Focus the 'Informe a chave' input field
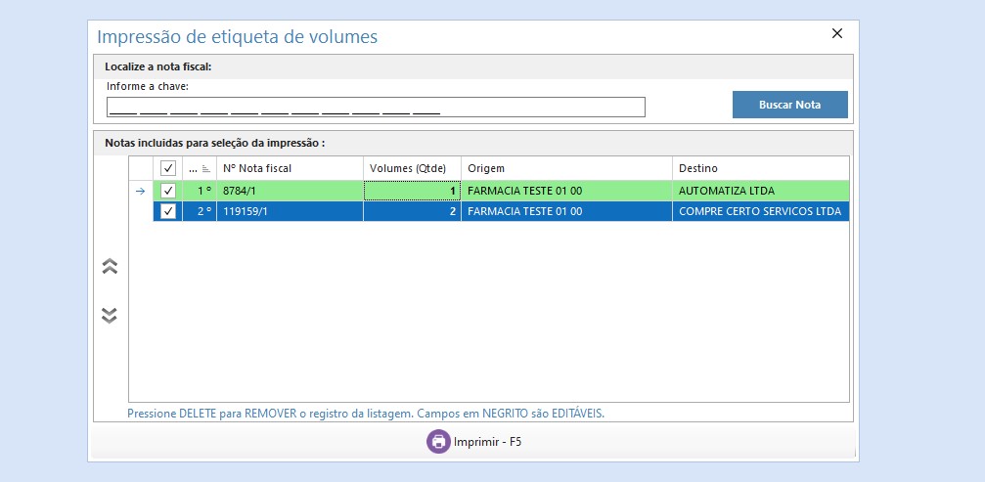 point(376,107)
